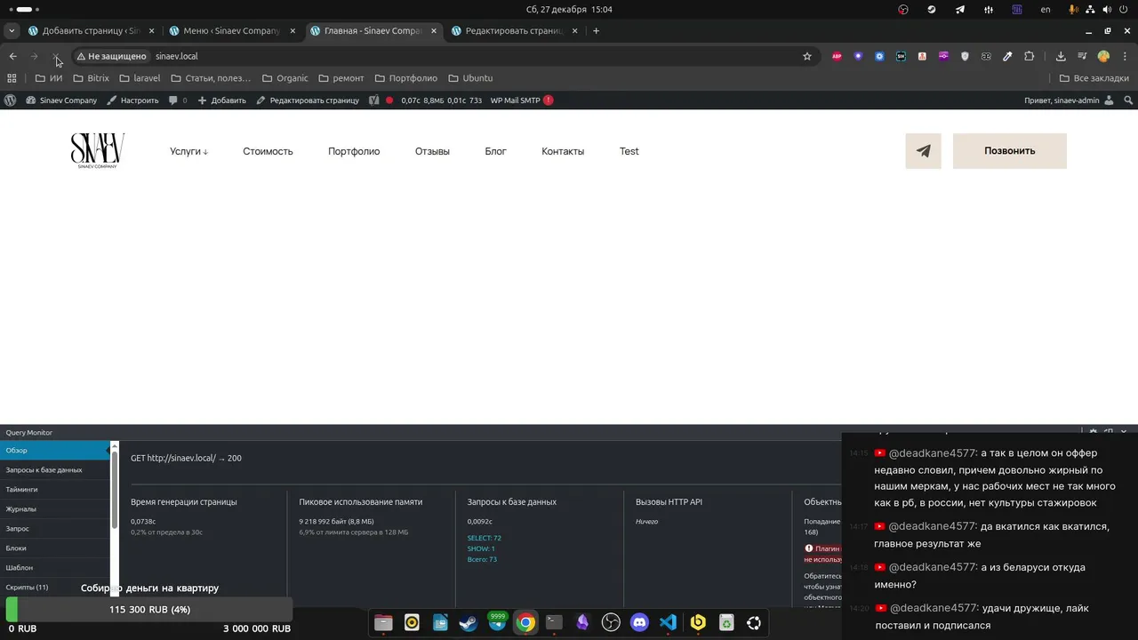Click the Не защищено security indicator
Viewport: 1138px width, 640px height.
coord(111,56)
